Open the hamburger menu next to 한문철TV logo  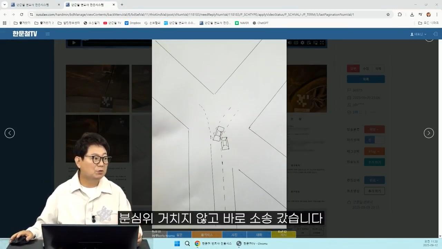point(48,34)
